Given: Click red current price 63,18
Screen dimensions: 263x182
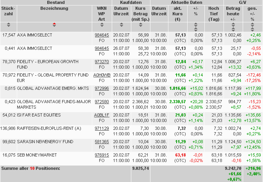Looking at the screenshot, I should point(181,155).
